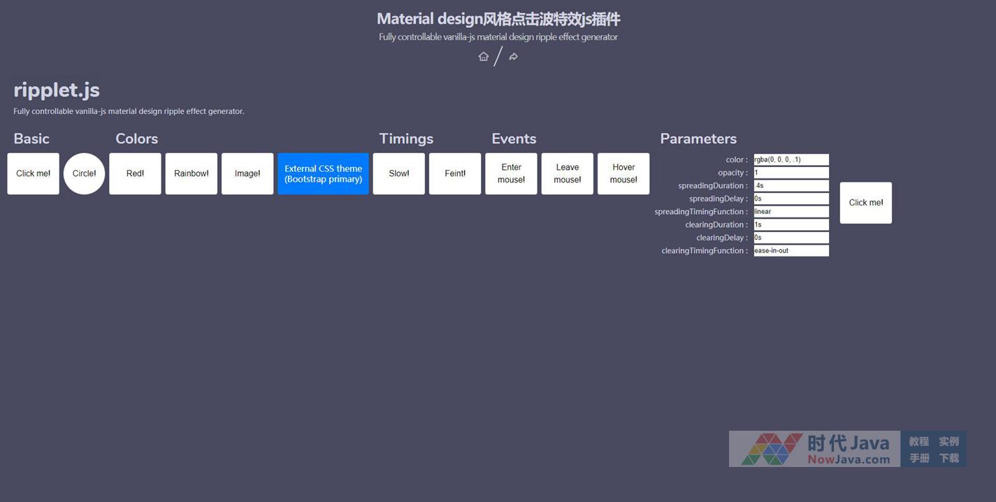This screenshot has width=996, height=502.
Task: Click the share arrow icon
Action: coord(513,57)
